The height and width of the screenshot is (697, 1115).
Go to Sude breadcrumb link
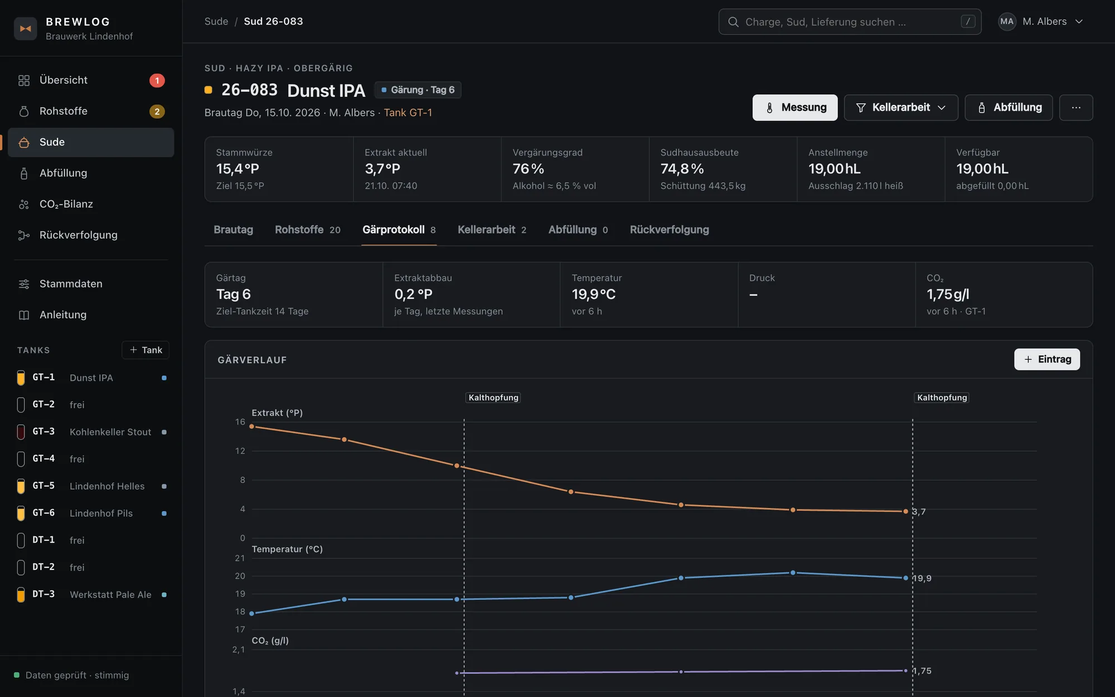point(216,21)
